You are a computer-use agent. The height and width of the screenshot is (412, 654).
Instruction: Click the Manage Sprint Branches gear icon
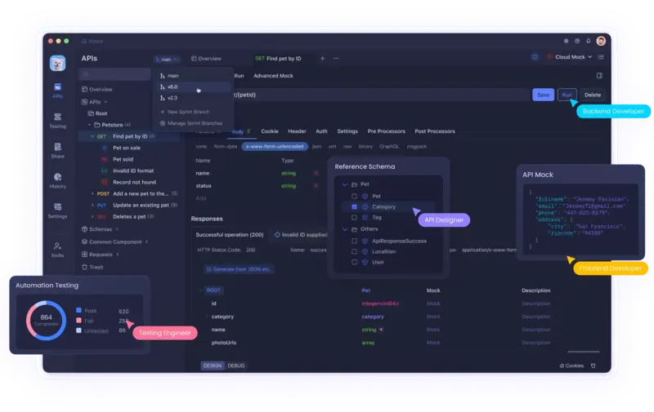coord(163,123)
